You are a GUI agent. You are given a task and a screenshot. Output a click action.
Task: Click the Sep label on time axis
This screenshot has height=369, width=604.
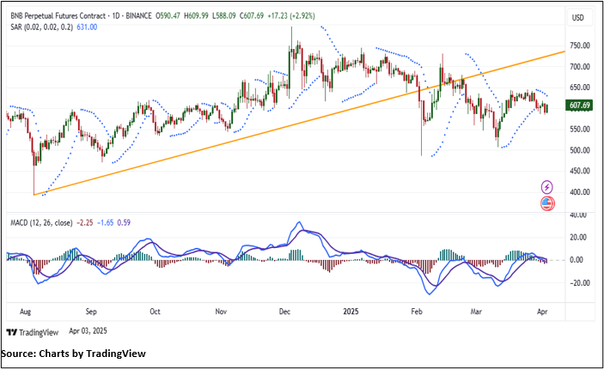point(91,312)
